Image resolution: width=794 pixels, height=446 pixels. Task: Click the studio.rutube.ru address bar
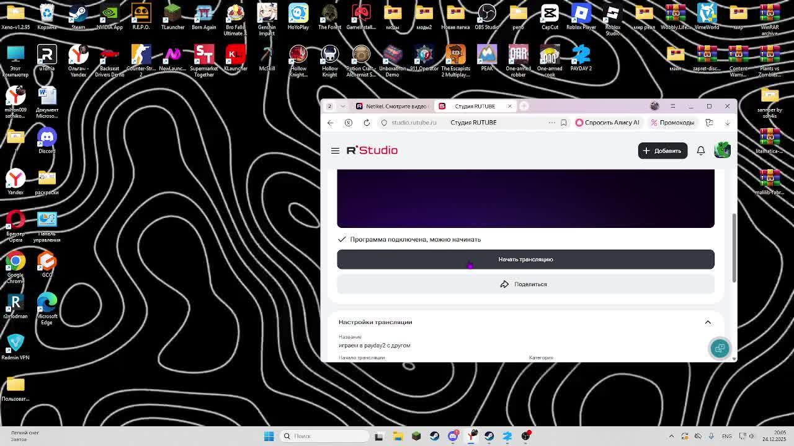pos(414,123)
